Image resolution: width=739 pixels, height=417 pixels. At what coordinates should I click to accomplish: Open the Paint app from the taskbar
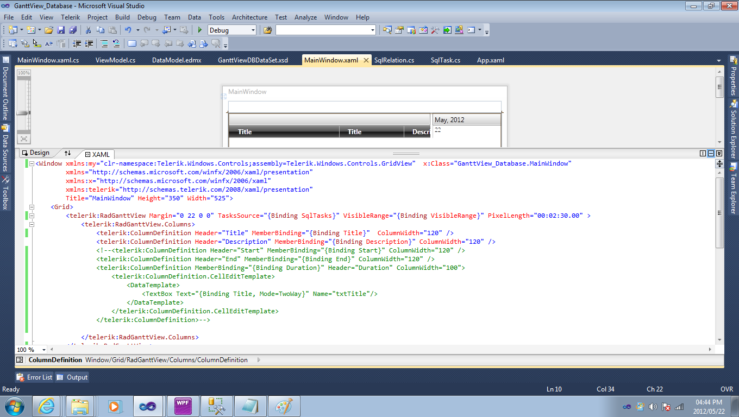(284, 406)
